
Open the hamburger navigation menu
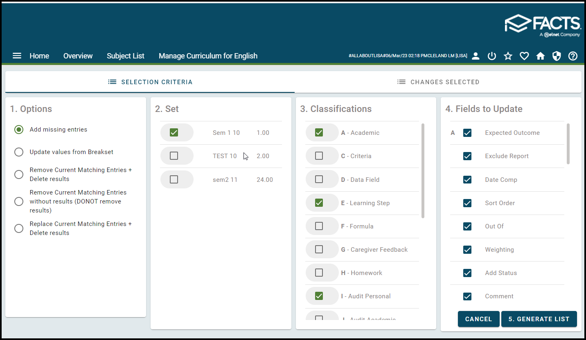(x=17, y=56)
